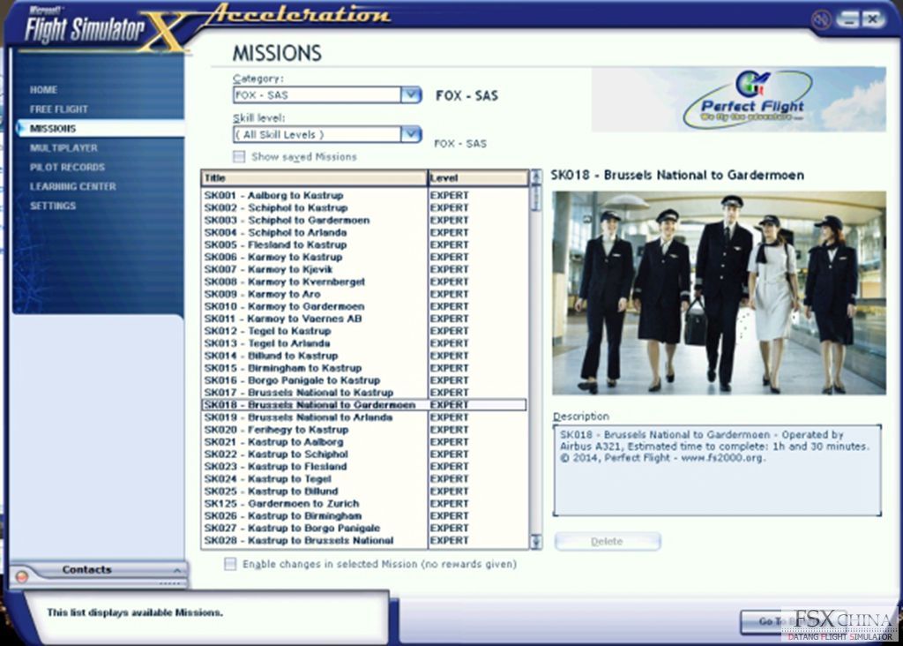Select SK016 - Borgo Panigale to Kastrup
This screenshot has height=646, width=903.
tap(364, 380)
